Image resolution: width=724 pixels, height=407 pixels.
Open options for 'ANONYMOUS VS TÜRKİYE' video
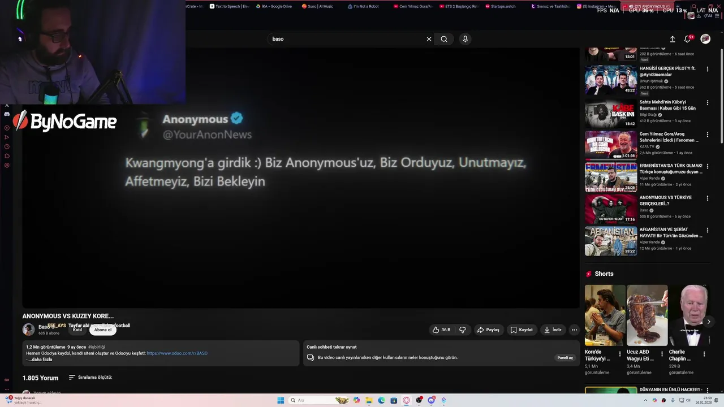(707, 198)
